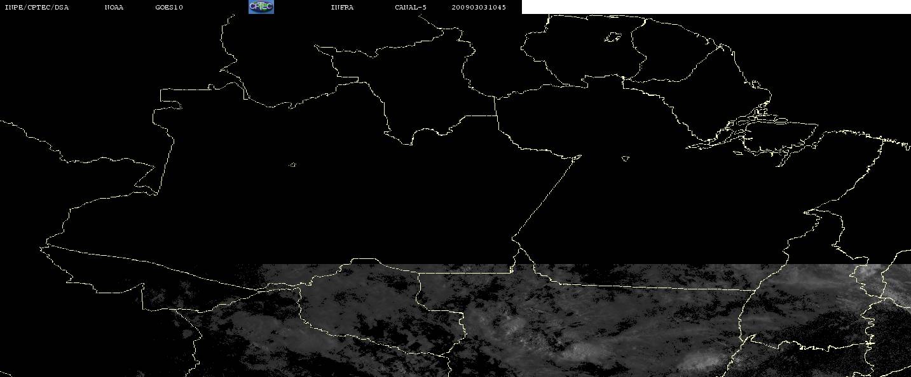Click the NOAA label in the header
The height and width of the screenshot is (377, 911).
pyautogui.click(x=114, y=8)
